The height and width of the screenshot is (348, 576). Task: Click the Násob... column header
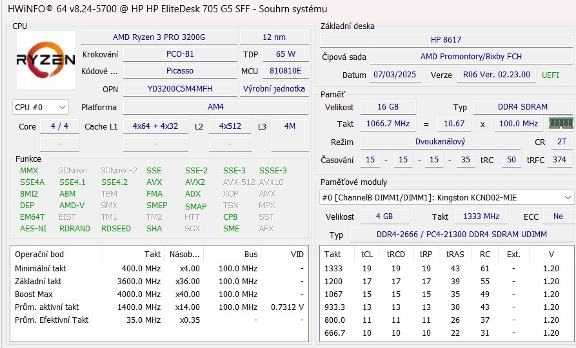184,255
